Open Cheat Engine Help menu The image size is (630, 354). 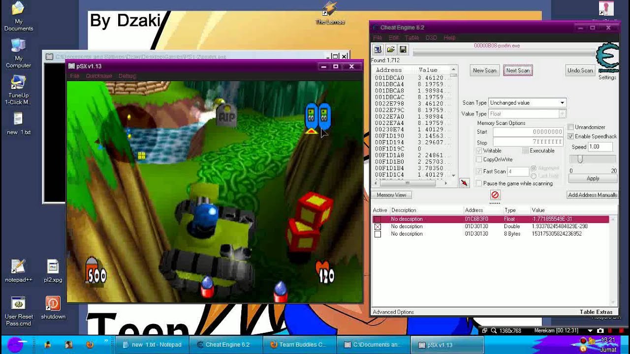[x=449, y=38]
